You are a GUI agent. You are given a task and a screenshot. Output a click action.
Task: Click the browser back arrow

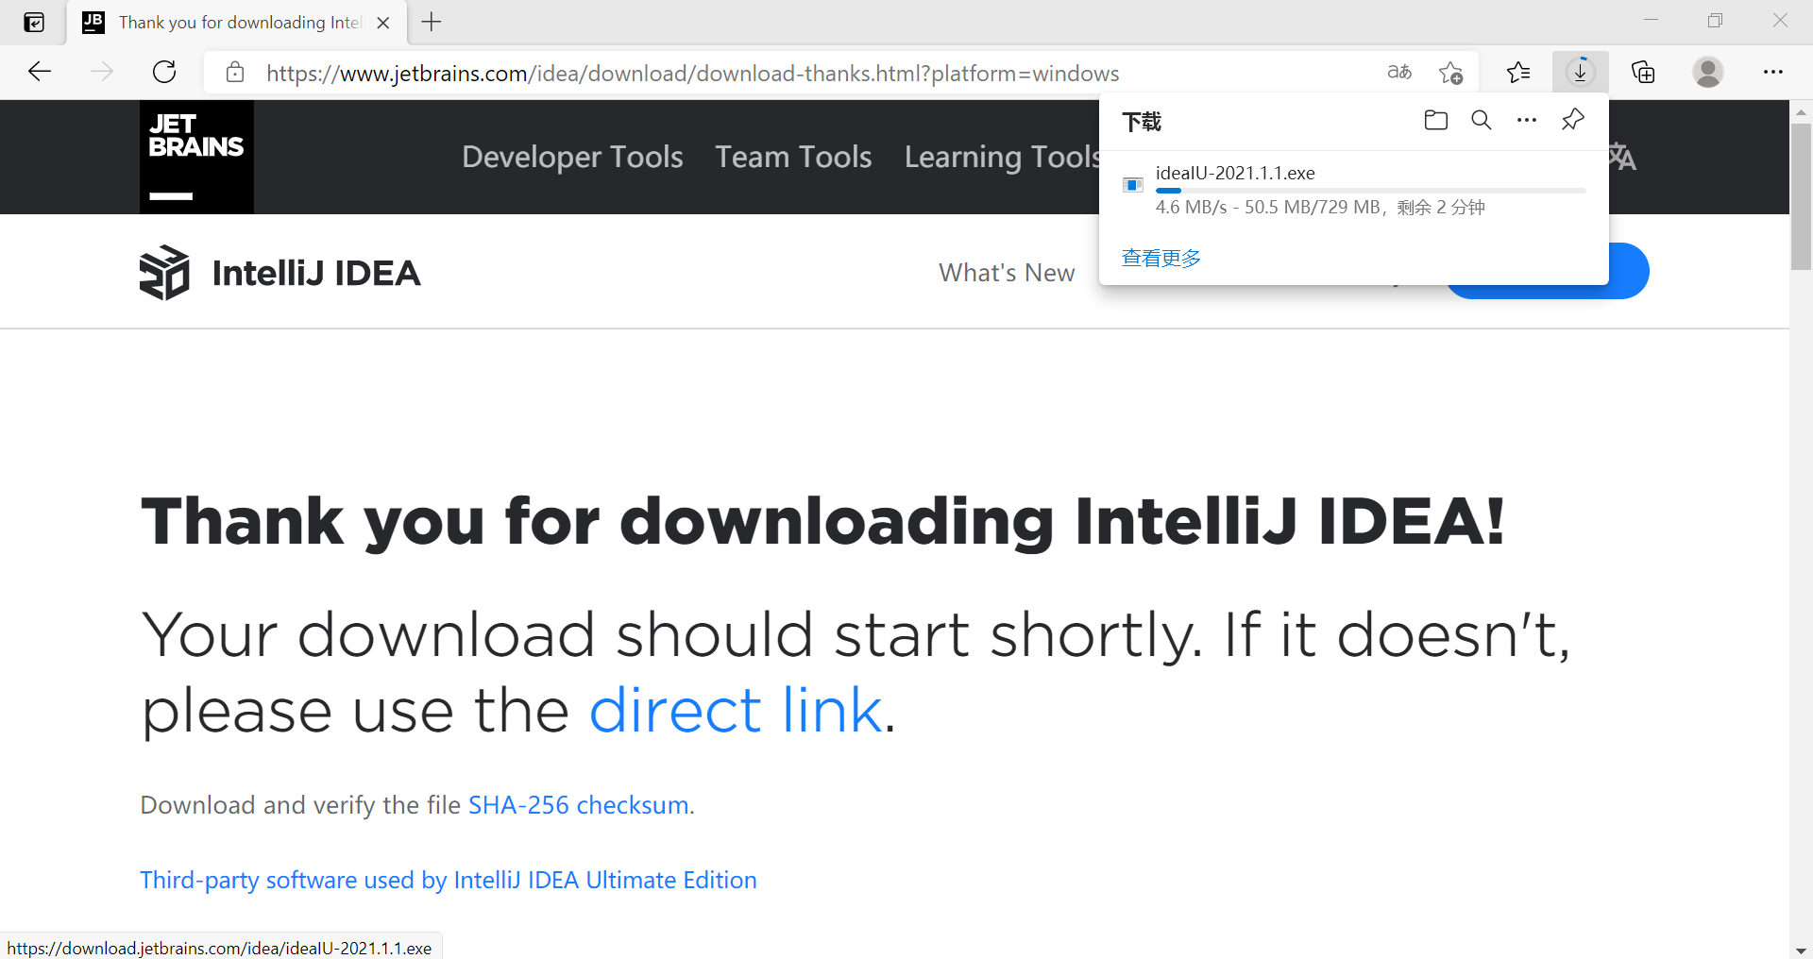(x=40, y=72)
